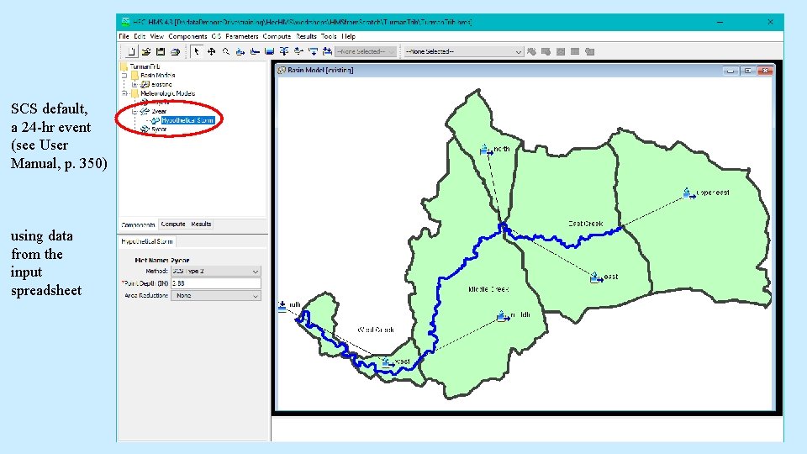Open the Help menu
Image resolution: width=807 pixels, height=454 pixels.
[x=348, y=36]
